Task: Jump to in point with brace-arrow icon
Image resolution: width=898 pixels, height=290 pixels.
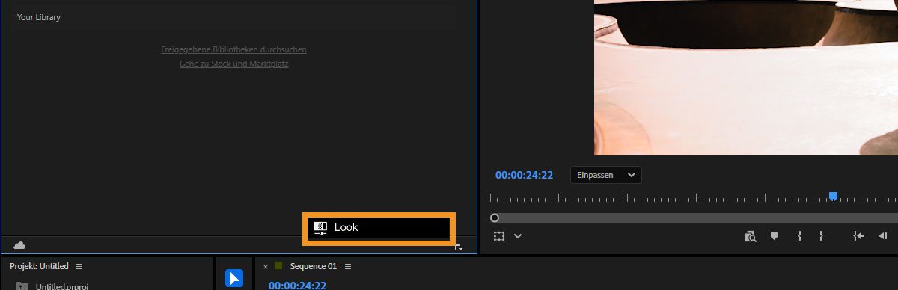Action: click(858, 236)
